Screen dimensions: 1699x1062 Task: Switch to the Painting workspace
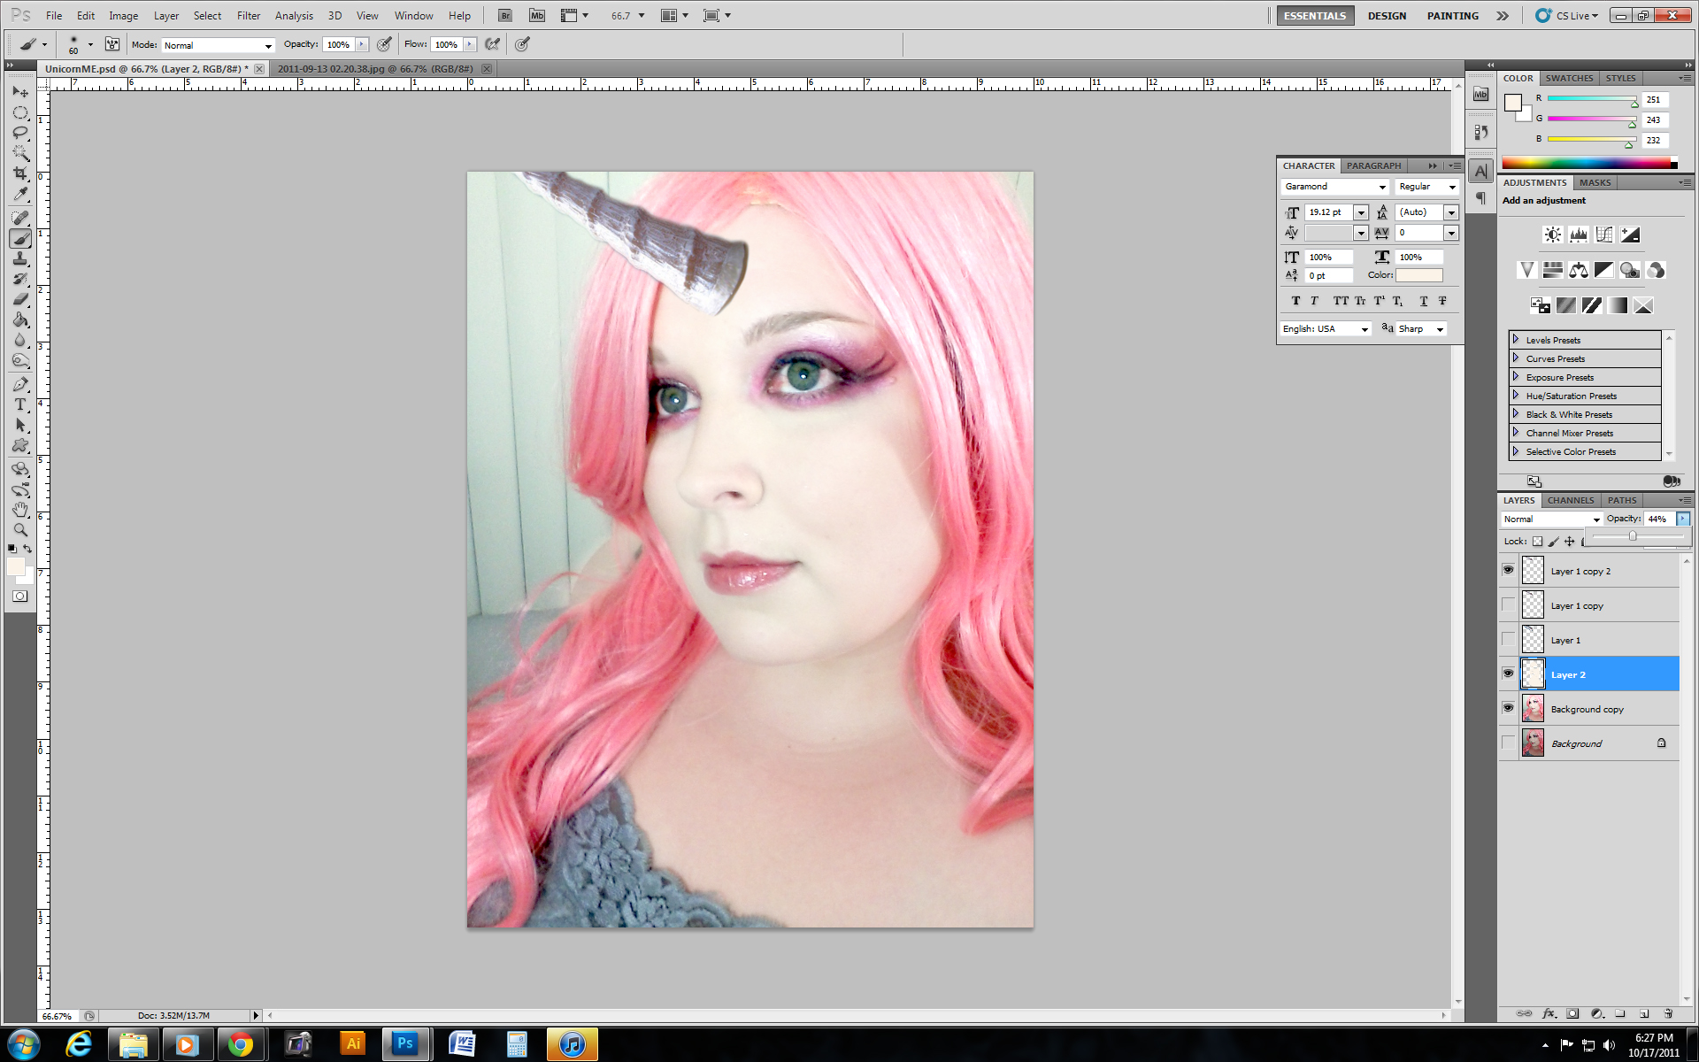[1452, 16]
